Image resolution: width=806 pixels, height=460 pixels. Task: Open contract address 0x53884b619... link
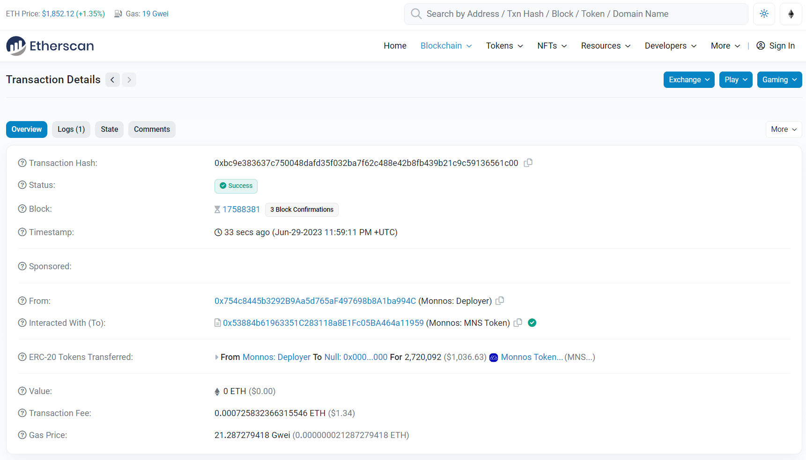[323, 323]
